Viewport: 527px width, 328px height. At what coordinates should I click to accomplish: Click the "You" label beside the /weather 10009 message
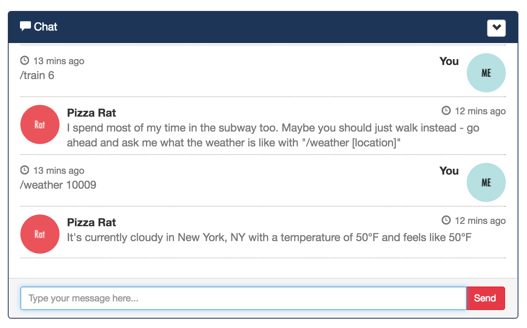point(449,171)
